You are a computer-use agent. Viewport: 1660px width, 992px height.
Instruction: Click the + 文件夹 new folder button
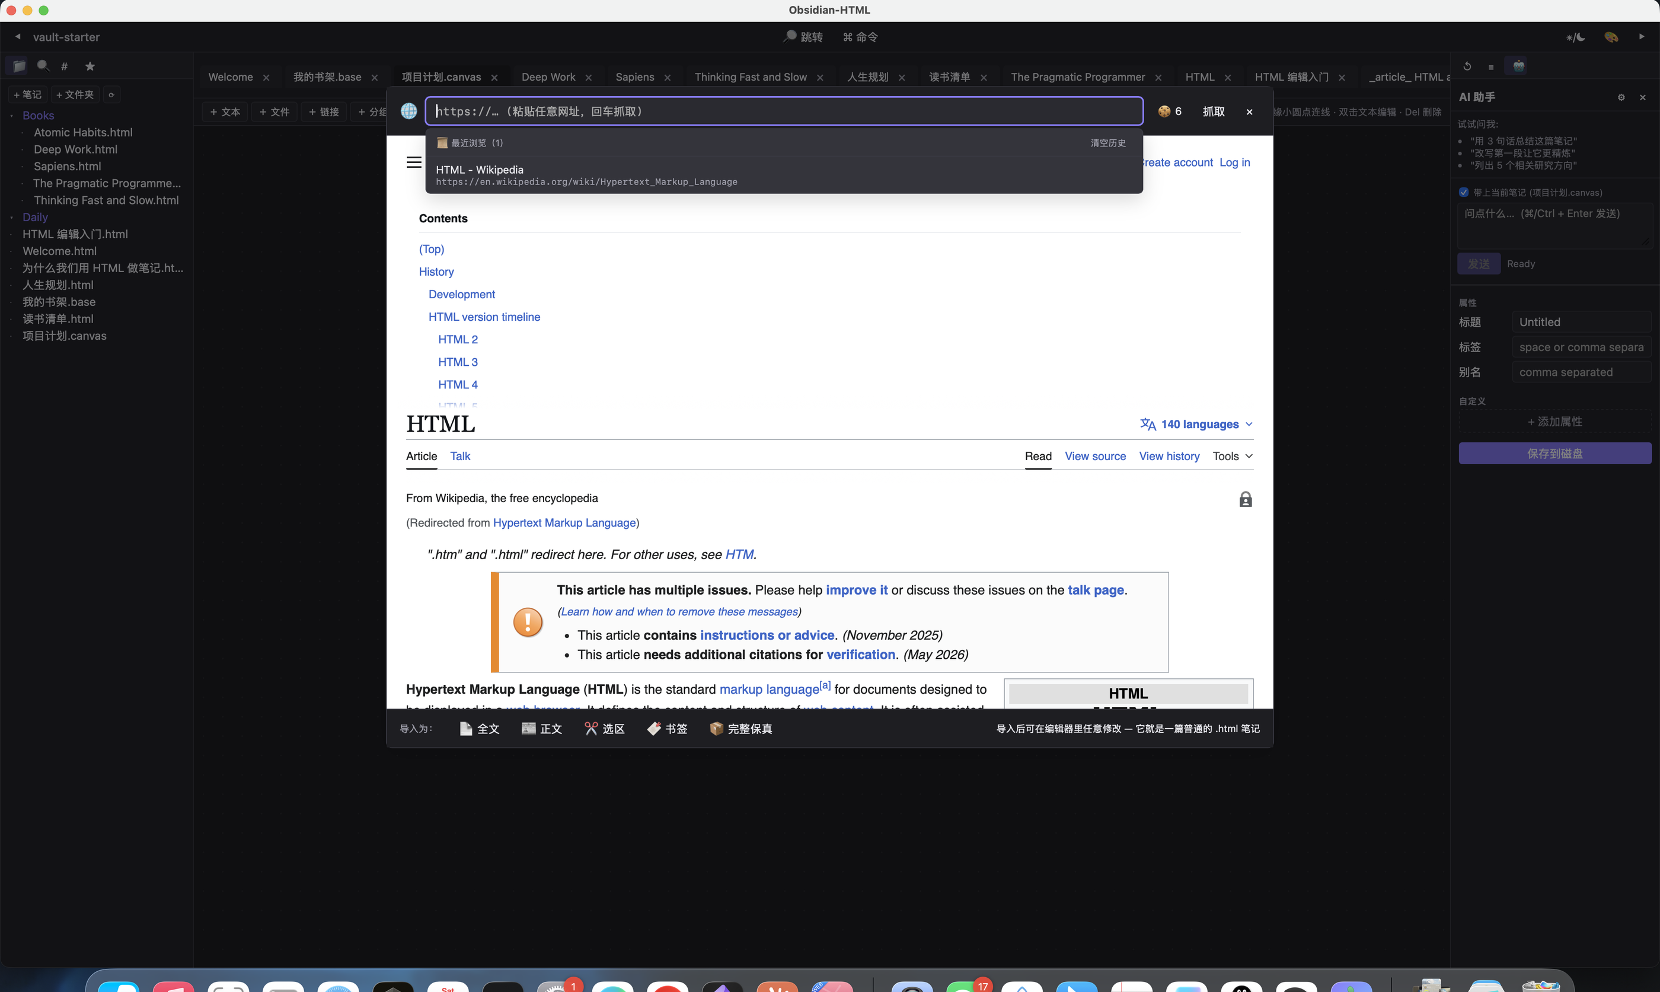75,95
